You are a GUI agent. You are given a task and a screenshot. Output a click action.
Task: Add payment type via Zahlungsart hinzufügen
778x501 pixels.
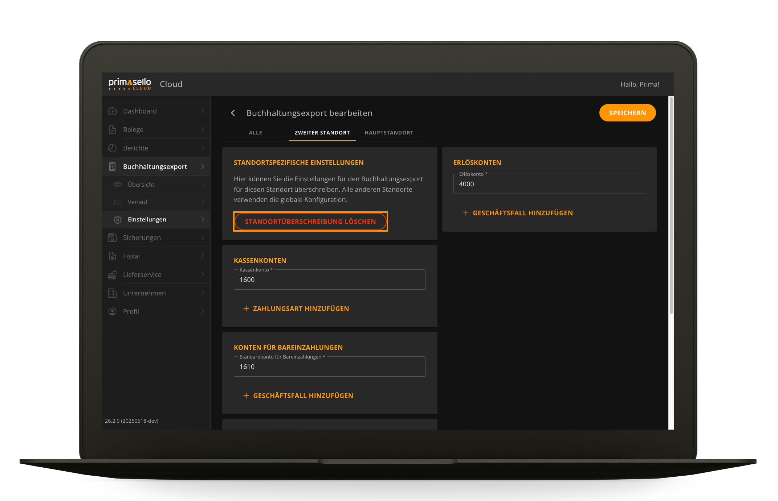296,309
